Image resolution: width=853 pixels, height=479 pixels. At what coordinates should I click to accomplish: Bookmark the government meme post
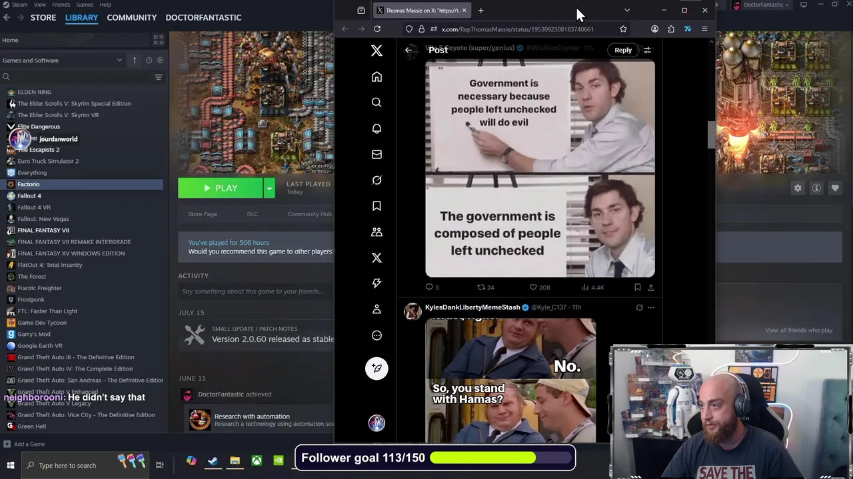tap(638, 287)
